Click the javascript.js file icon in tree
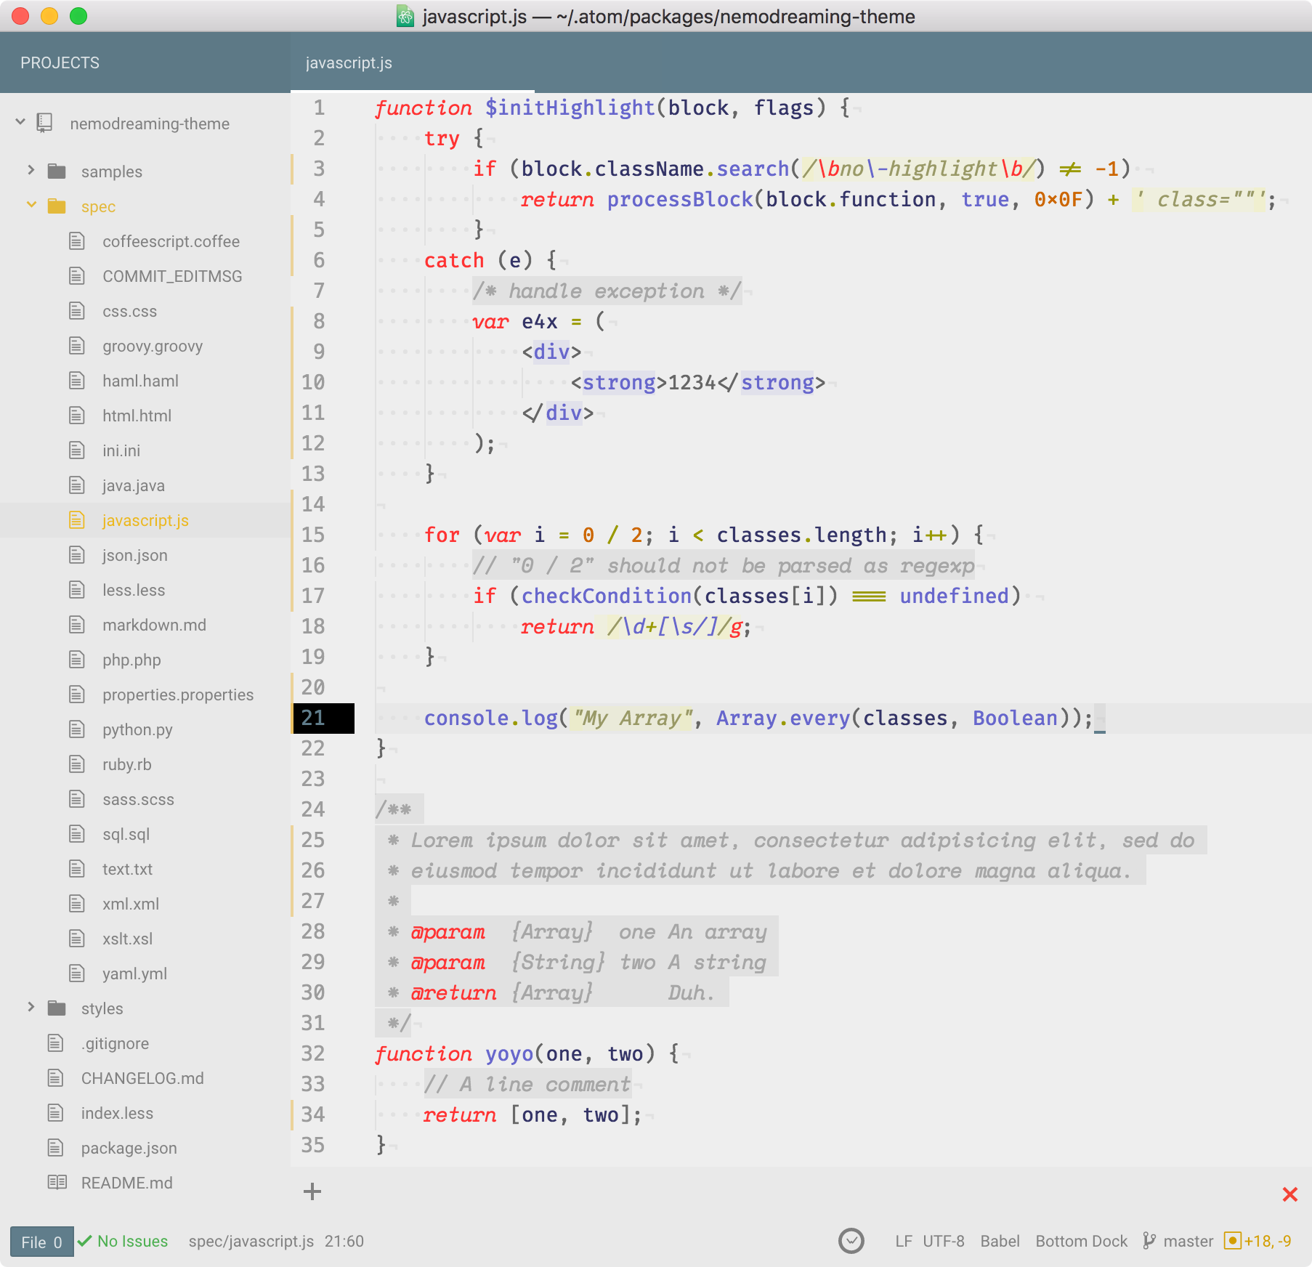Image resolution: width=1312 pixels, height=1267 pixels. [77, 519]
